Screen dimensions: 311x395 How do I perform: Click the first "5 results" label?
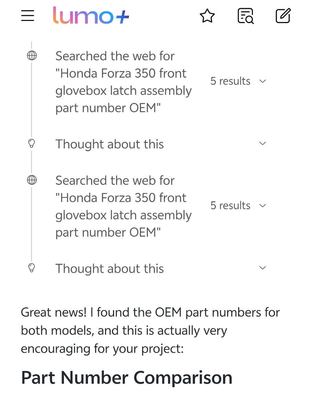[x=230, y=81]
